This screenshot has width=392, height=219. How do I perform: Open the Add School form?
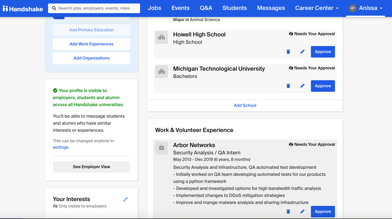245,105
